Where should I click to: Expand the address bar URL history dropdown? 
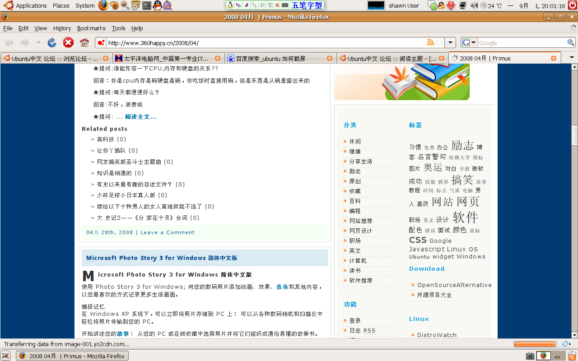coord(450,42)
